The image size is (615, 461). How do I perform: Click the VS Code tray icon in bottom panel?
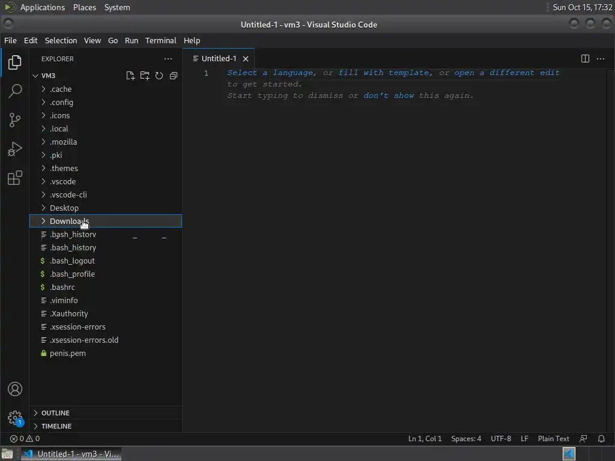pos(569,454)
